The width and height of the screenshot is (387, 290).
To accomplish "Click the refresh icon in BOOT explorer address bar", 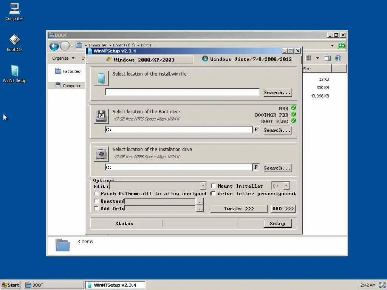I will (x=342, y=46).
